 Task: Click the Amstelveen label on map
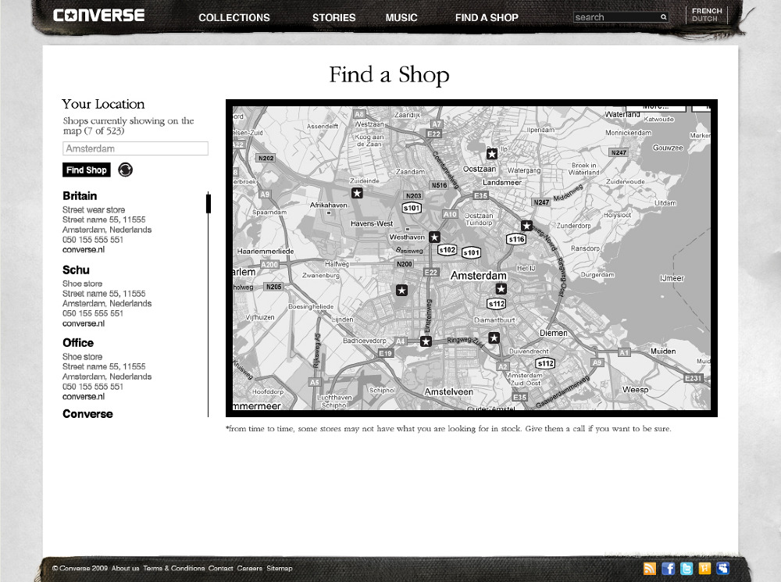click(x=449, y=392)
